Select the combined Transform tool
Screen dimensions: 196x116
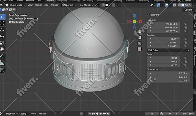[x=2, y=49]
